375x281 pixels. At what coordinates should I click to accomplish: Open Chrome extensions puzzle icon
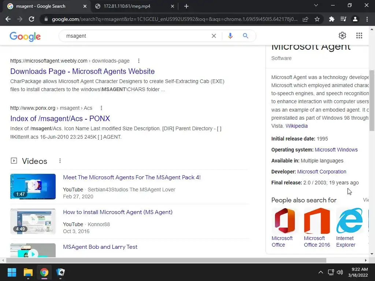click(331, 19)
